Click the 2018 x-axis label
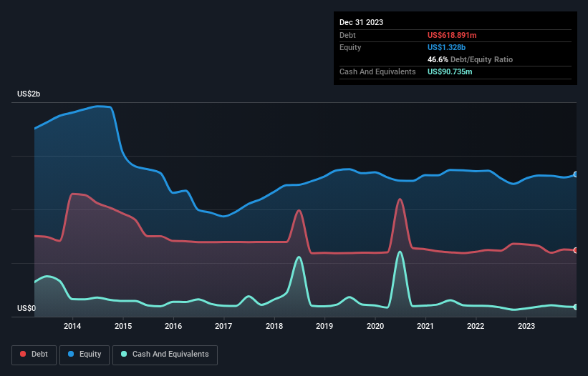The image size is (588, 376). (x=274, y=326)
